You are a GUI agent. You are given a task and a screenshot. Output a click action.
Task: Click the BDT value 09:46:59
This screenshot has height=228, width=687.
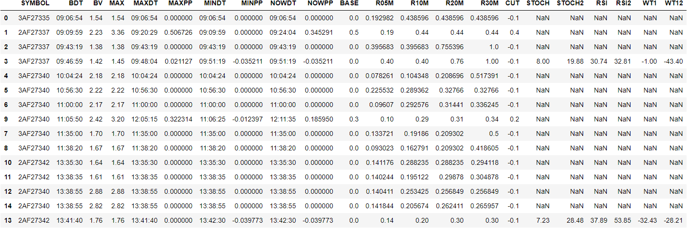tap(70, 61)
